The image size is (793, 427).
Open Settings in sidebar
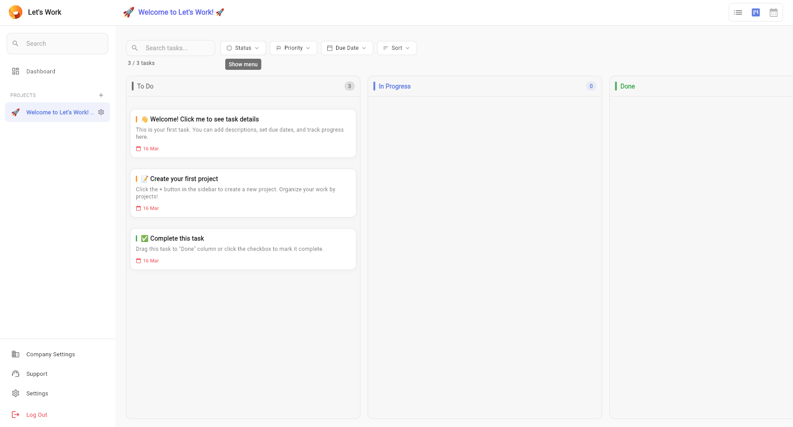(x=57, y=393)
